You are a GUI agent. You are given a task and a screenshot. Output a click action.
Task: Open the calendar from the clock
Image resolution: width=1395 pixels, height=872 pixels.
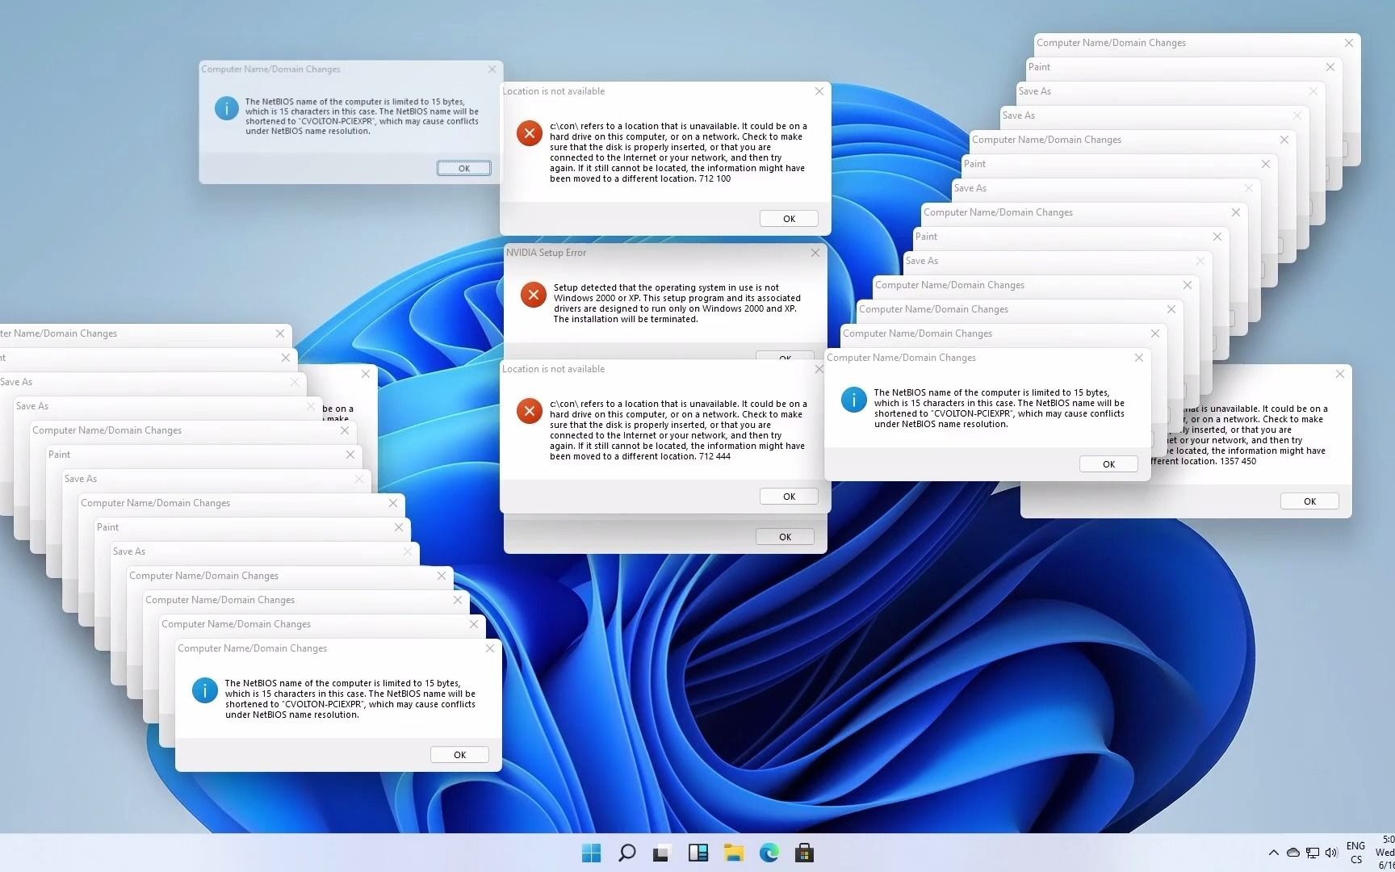tap(1384, 853)
